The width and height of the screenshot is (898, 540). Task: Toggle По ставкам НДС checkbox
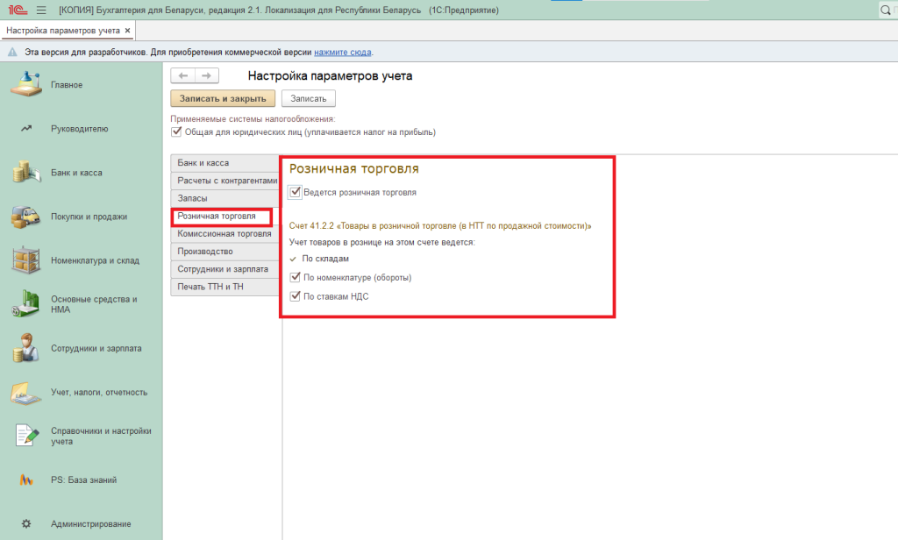pyautogui.click(x=296, y=296)
